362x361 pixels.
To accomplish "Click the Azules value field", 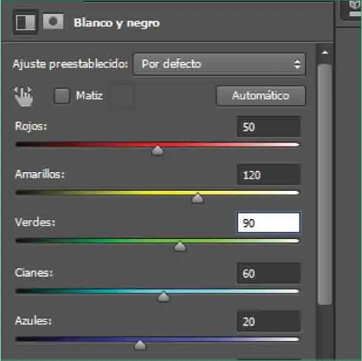I will 269,322.
